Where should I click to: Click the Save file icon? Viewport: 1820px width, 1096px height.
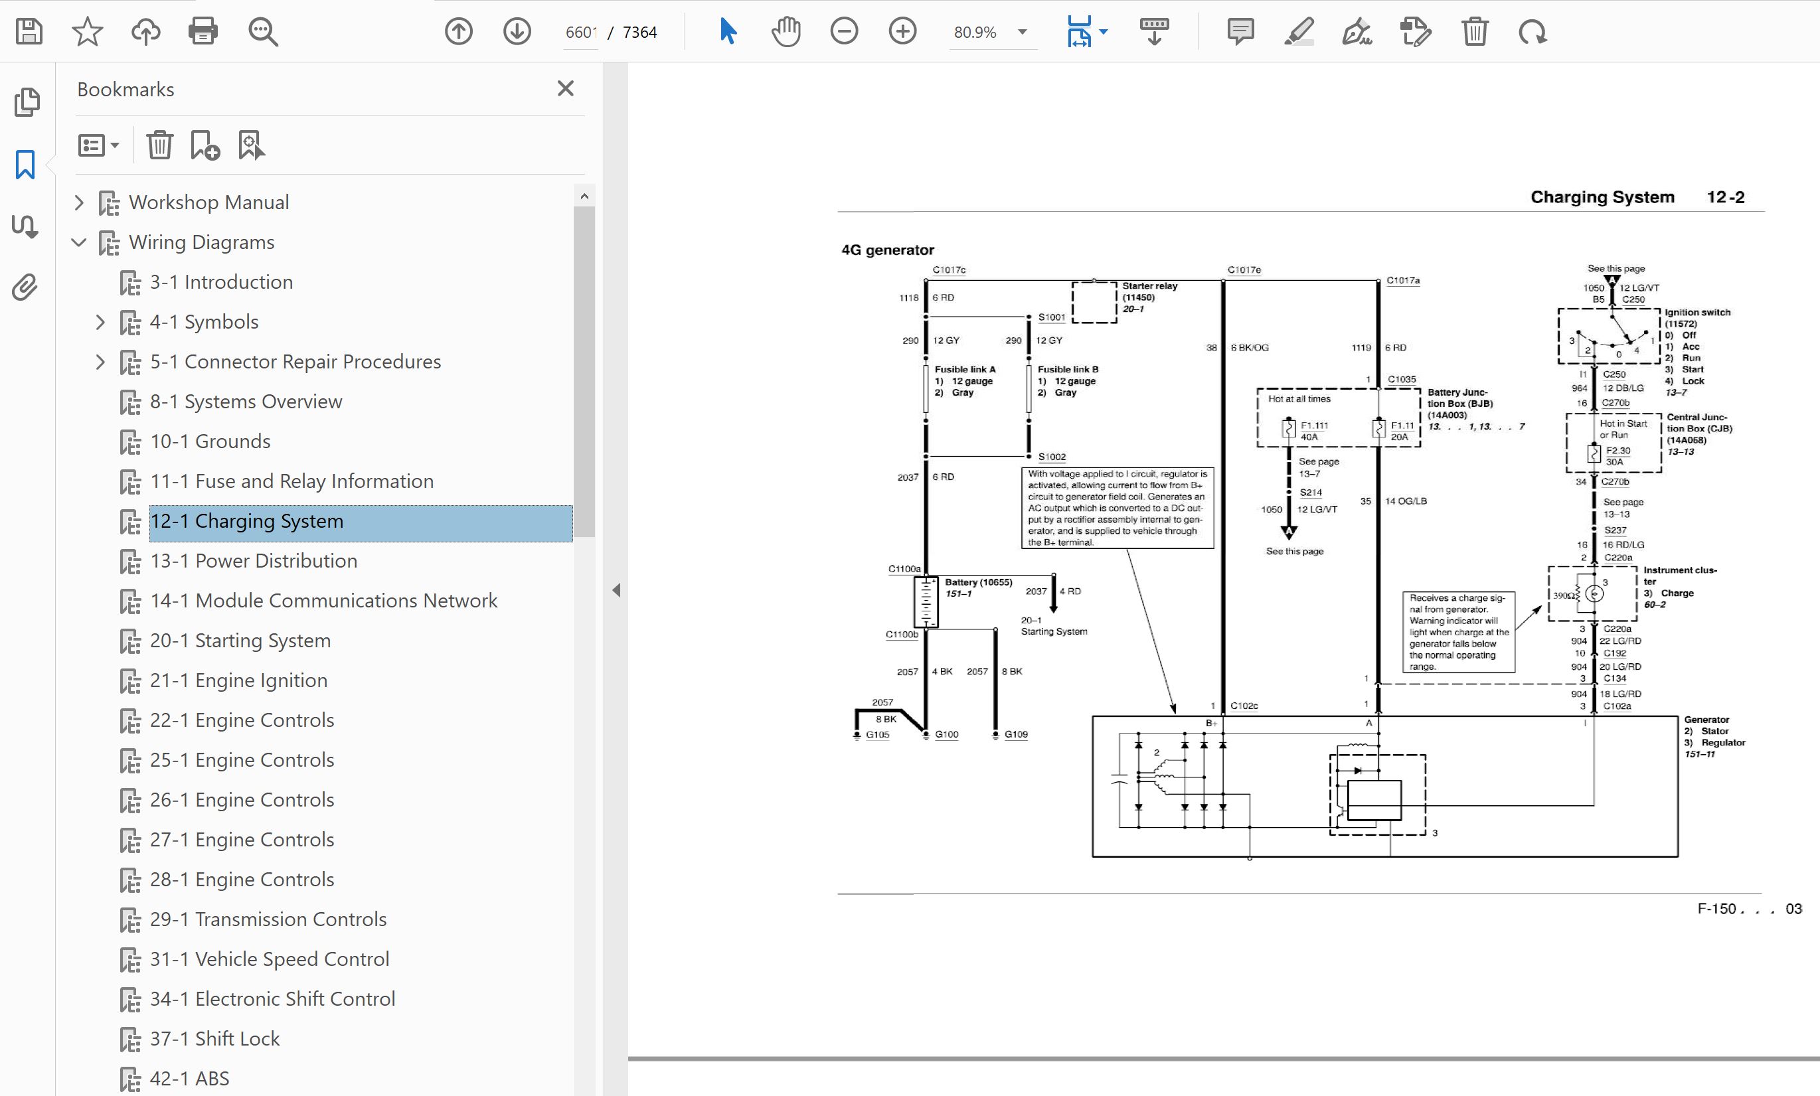pyautogui.click(x=29, y=32)
